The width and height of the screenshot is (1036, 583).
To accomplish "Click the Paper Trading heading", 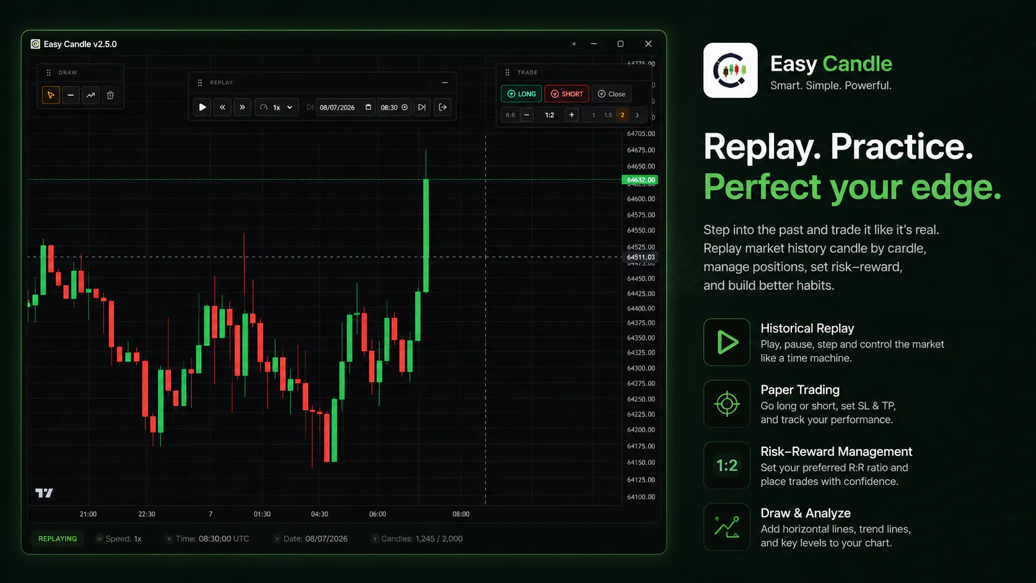I will [x=800, y=390].
